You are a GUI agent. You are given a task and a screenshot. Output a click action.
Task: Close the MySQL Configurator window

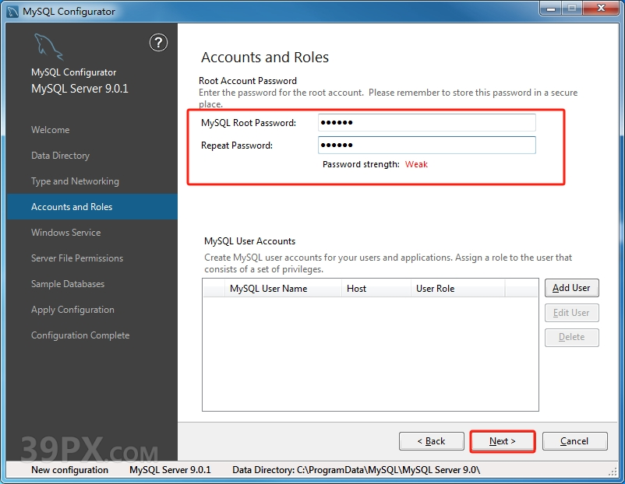tap(599, 9)
